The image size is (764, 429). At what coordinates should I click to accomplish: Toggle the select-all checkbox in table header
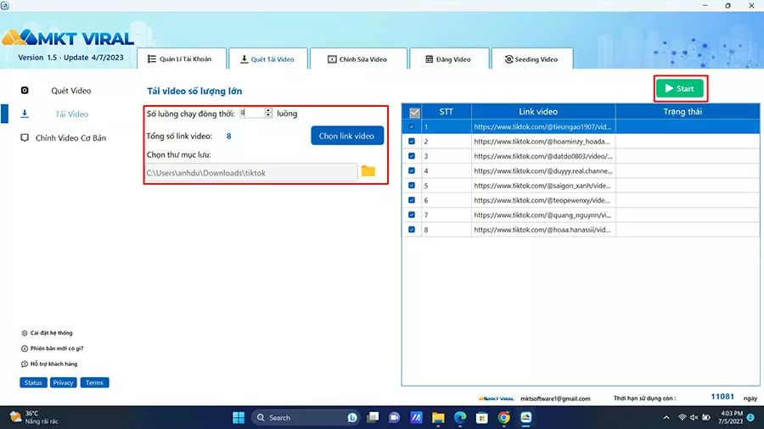tap(414, 112)
